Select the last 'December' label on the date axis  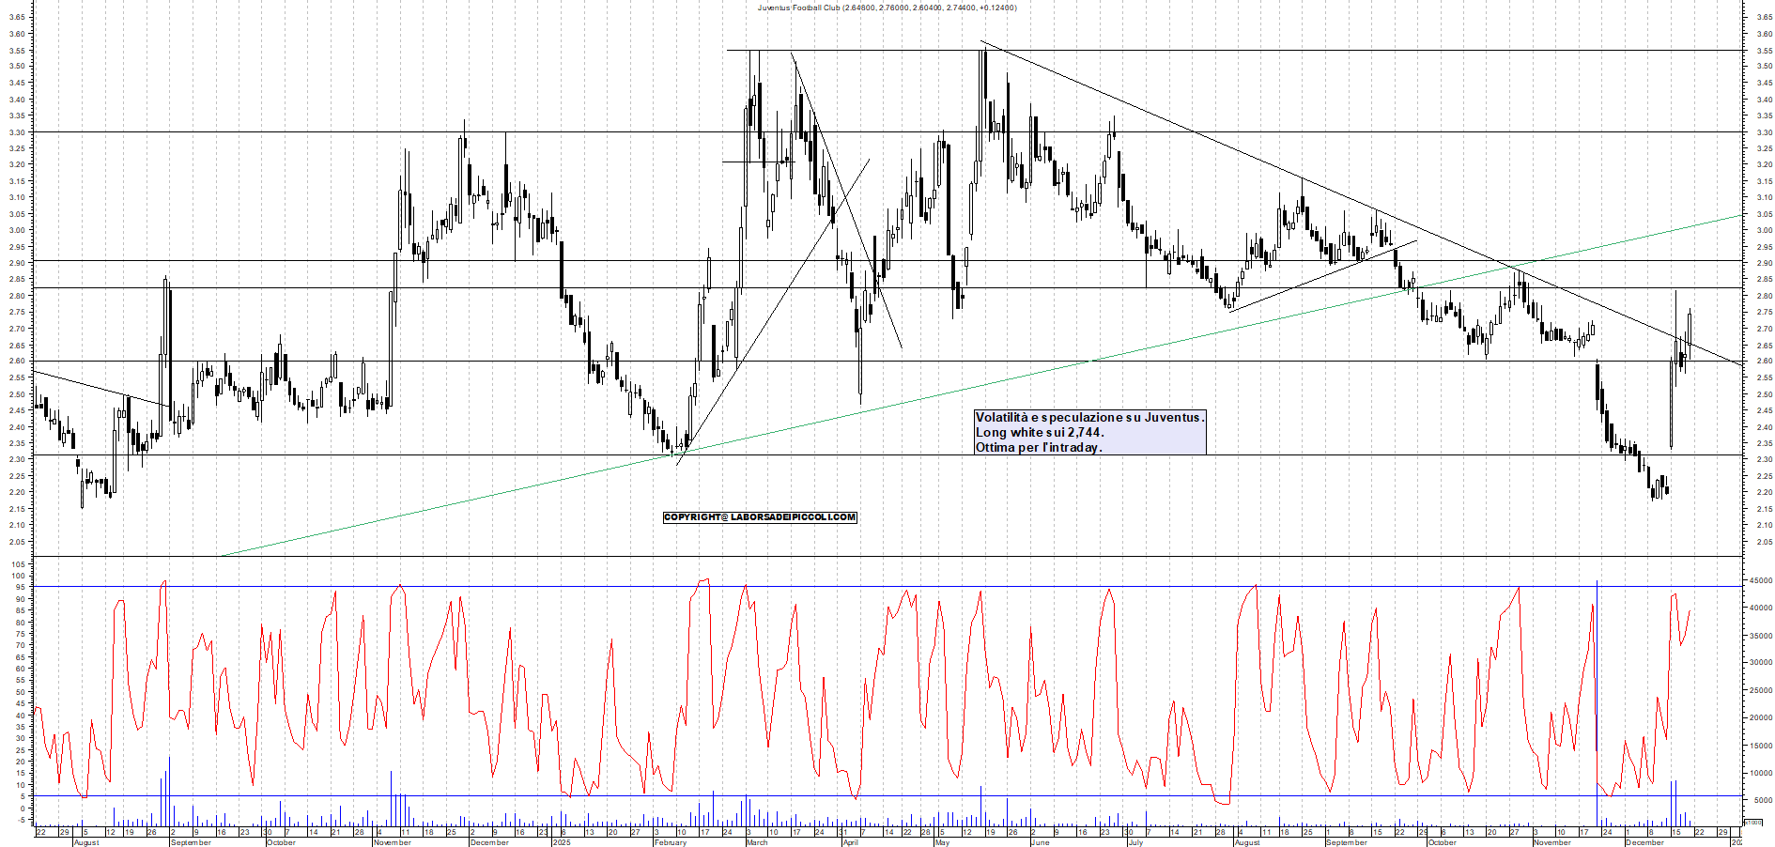(x=1644, y=842)
